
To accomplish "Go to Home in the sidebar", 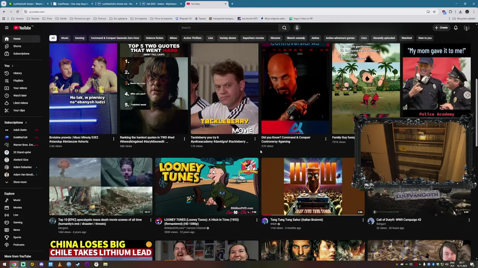I will 22,39.
